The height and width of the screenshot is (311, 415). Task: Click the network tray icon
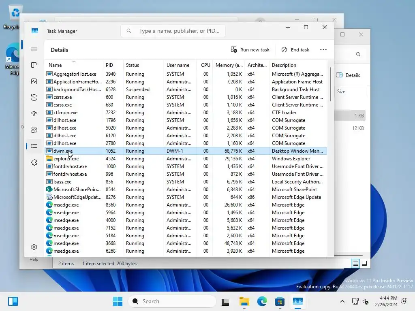click(355, 301)
